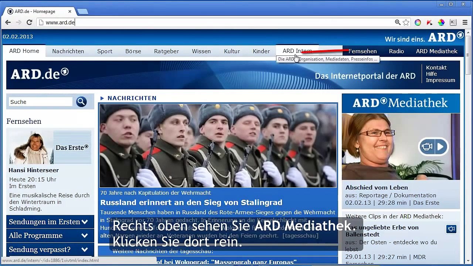Screen dimensions: 473x266
Task: Click the ARD.de logo in the banner
Action: pyautogui.click(x=40, y=74)
